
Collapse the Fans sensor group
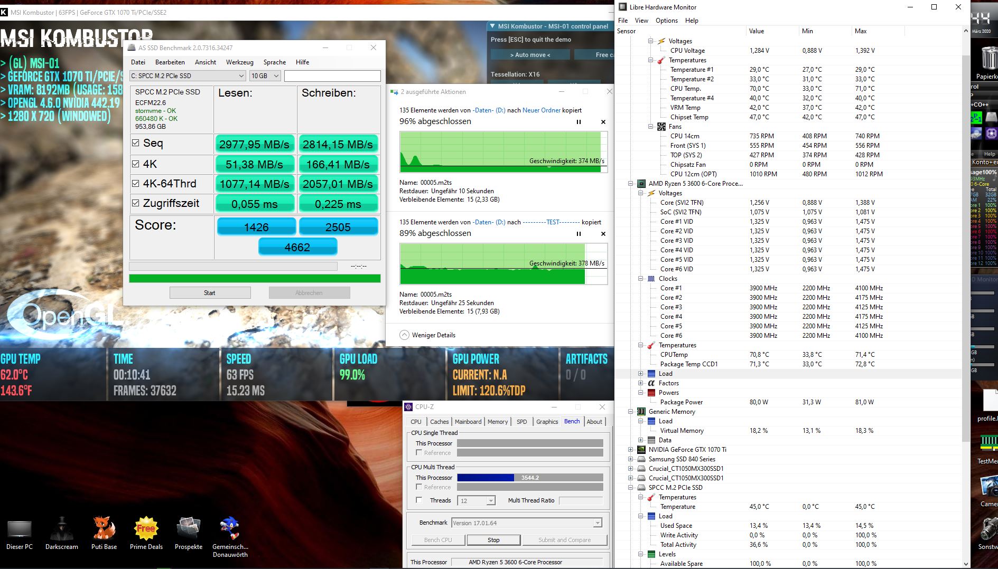[651, 127]
